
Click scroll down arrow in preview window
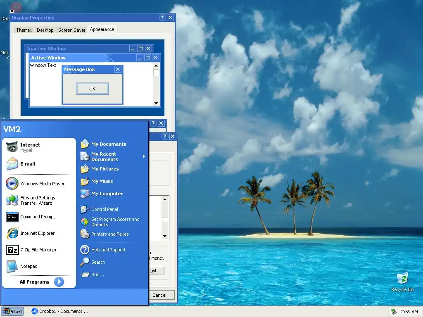pyautogui.click(x=156, y=103)
